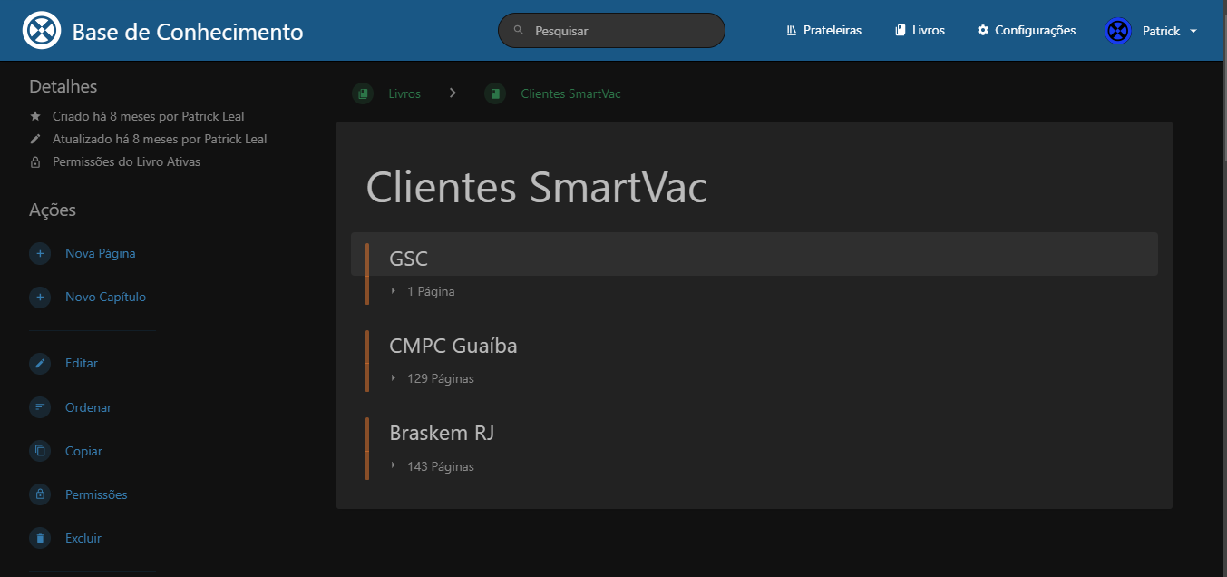
Task: Click the Livros breadcrumb book icon
Action: click(x=363, y=93)
